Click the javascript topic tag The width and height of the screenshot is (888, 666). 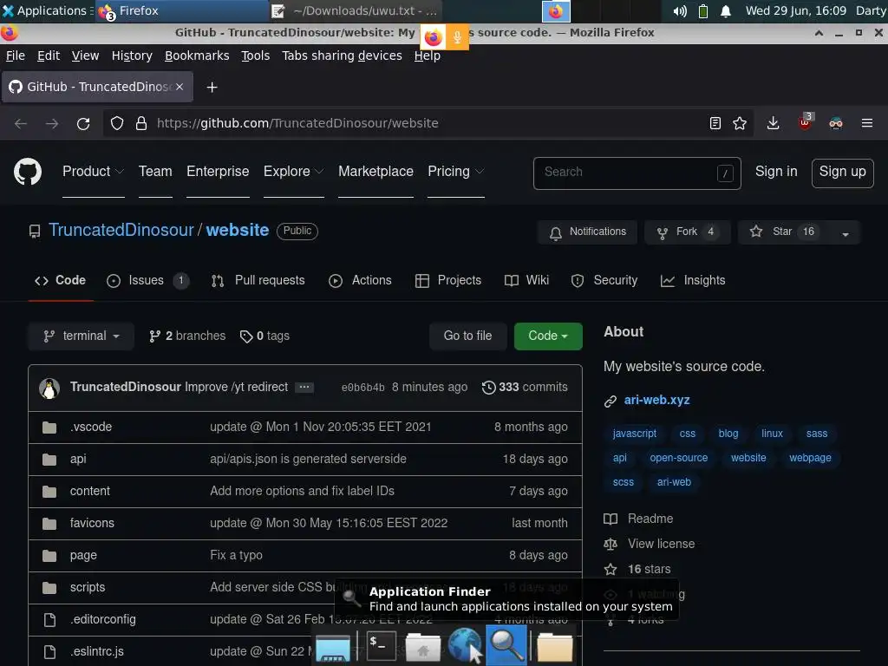(x=634, y=434)
